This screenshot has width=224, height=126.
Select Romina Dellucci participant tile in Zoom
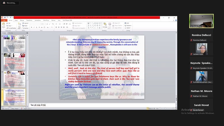click(x=201, y=37)
